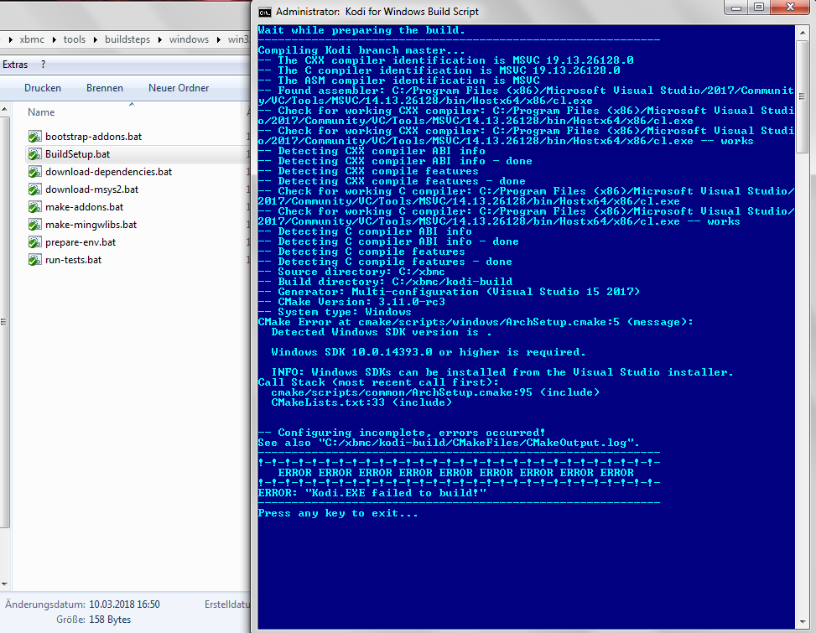This screenshot has width=816, height=633.
Task: Select the file name prepare-env.bat
Action: point(81,243)
